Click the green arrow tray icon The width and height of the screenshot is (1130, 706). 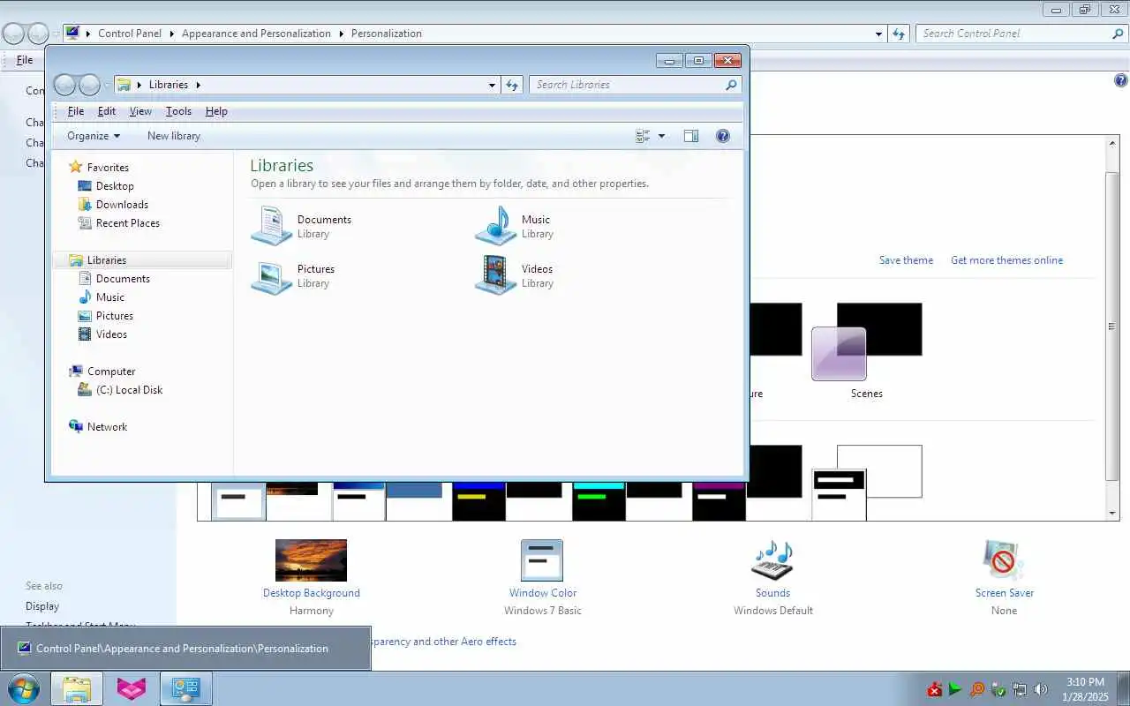pyautogui.click(x=956, y=689)
